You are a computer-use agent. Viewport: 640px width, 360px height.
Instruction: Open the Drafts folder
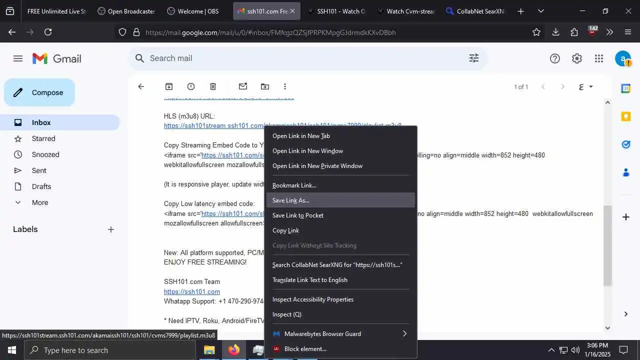tap(60, 186)
